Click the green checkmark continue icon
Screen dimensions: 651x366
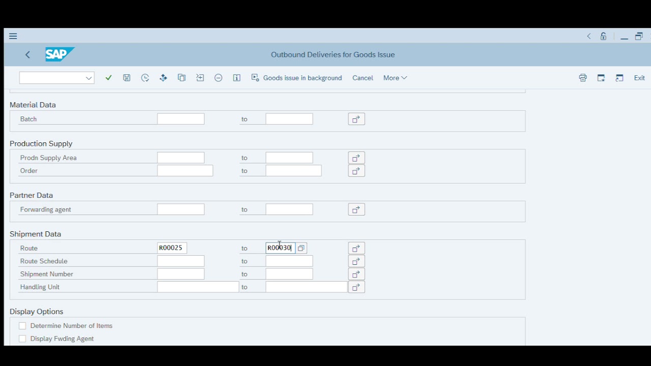pos(108,78)
